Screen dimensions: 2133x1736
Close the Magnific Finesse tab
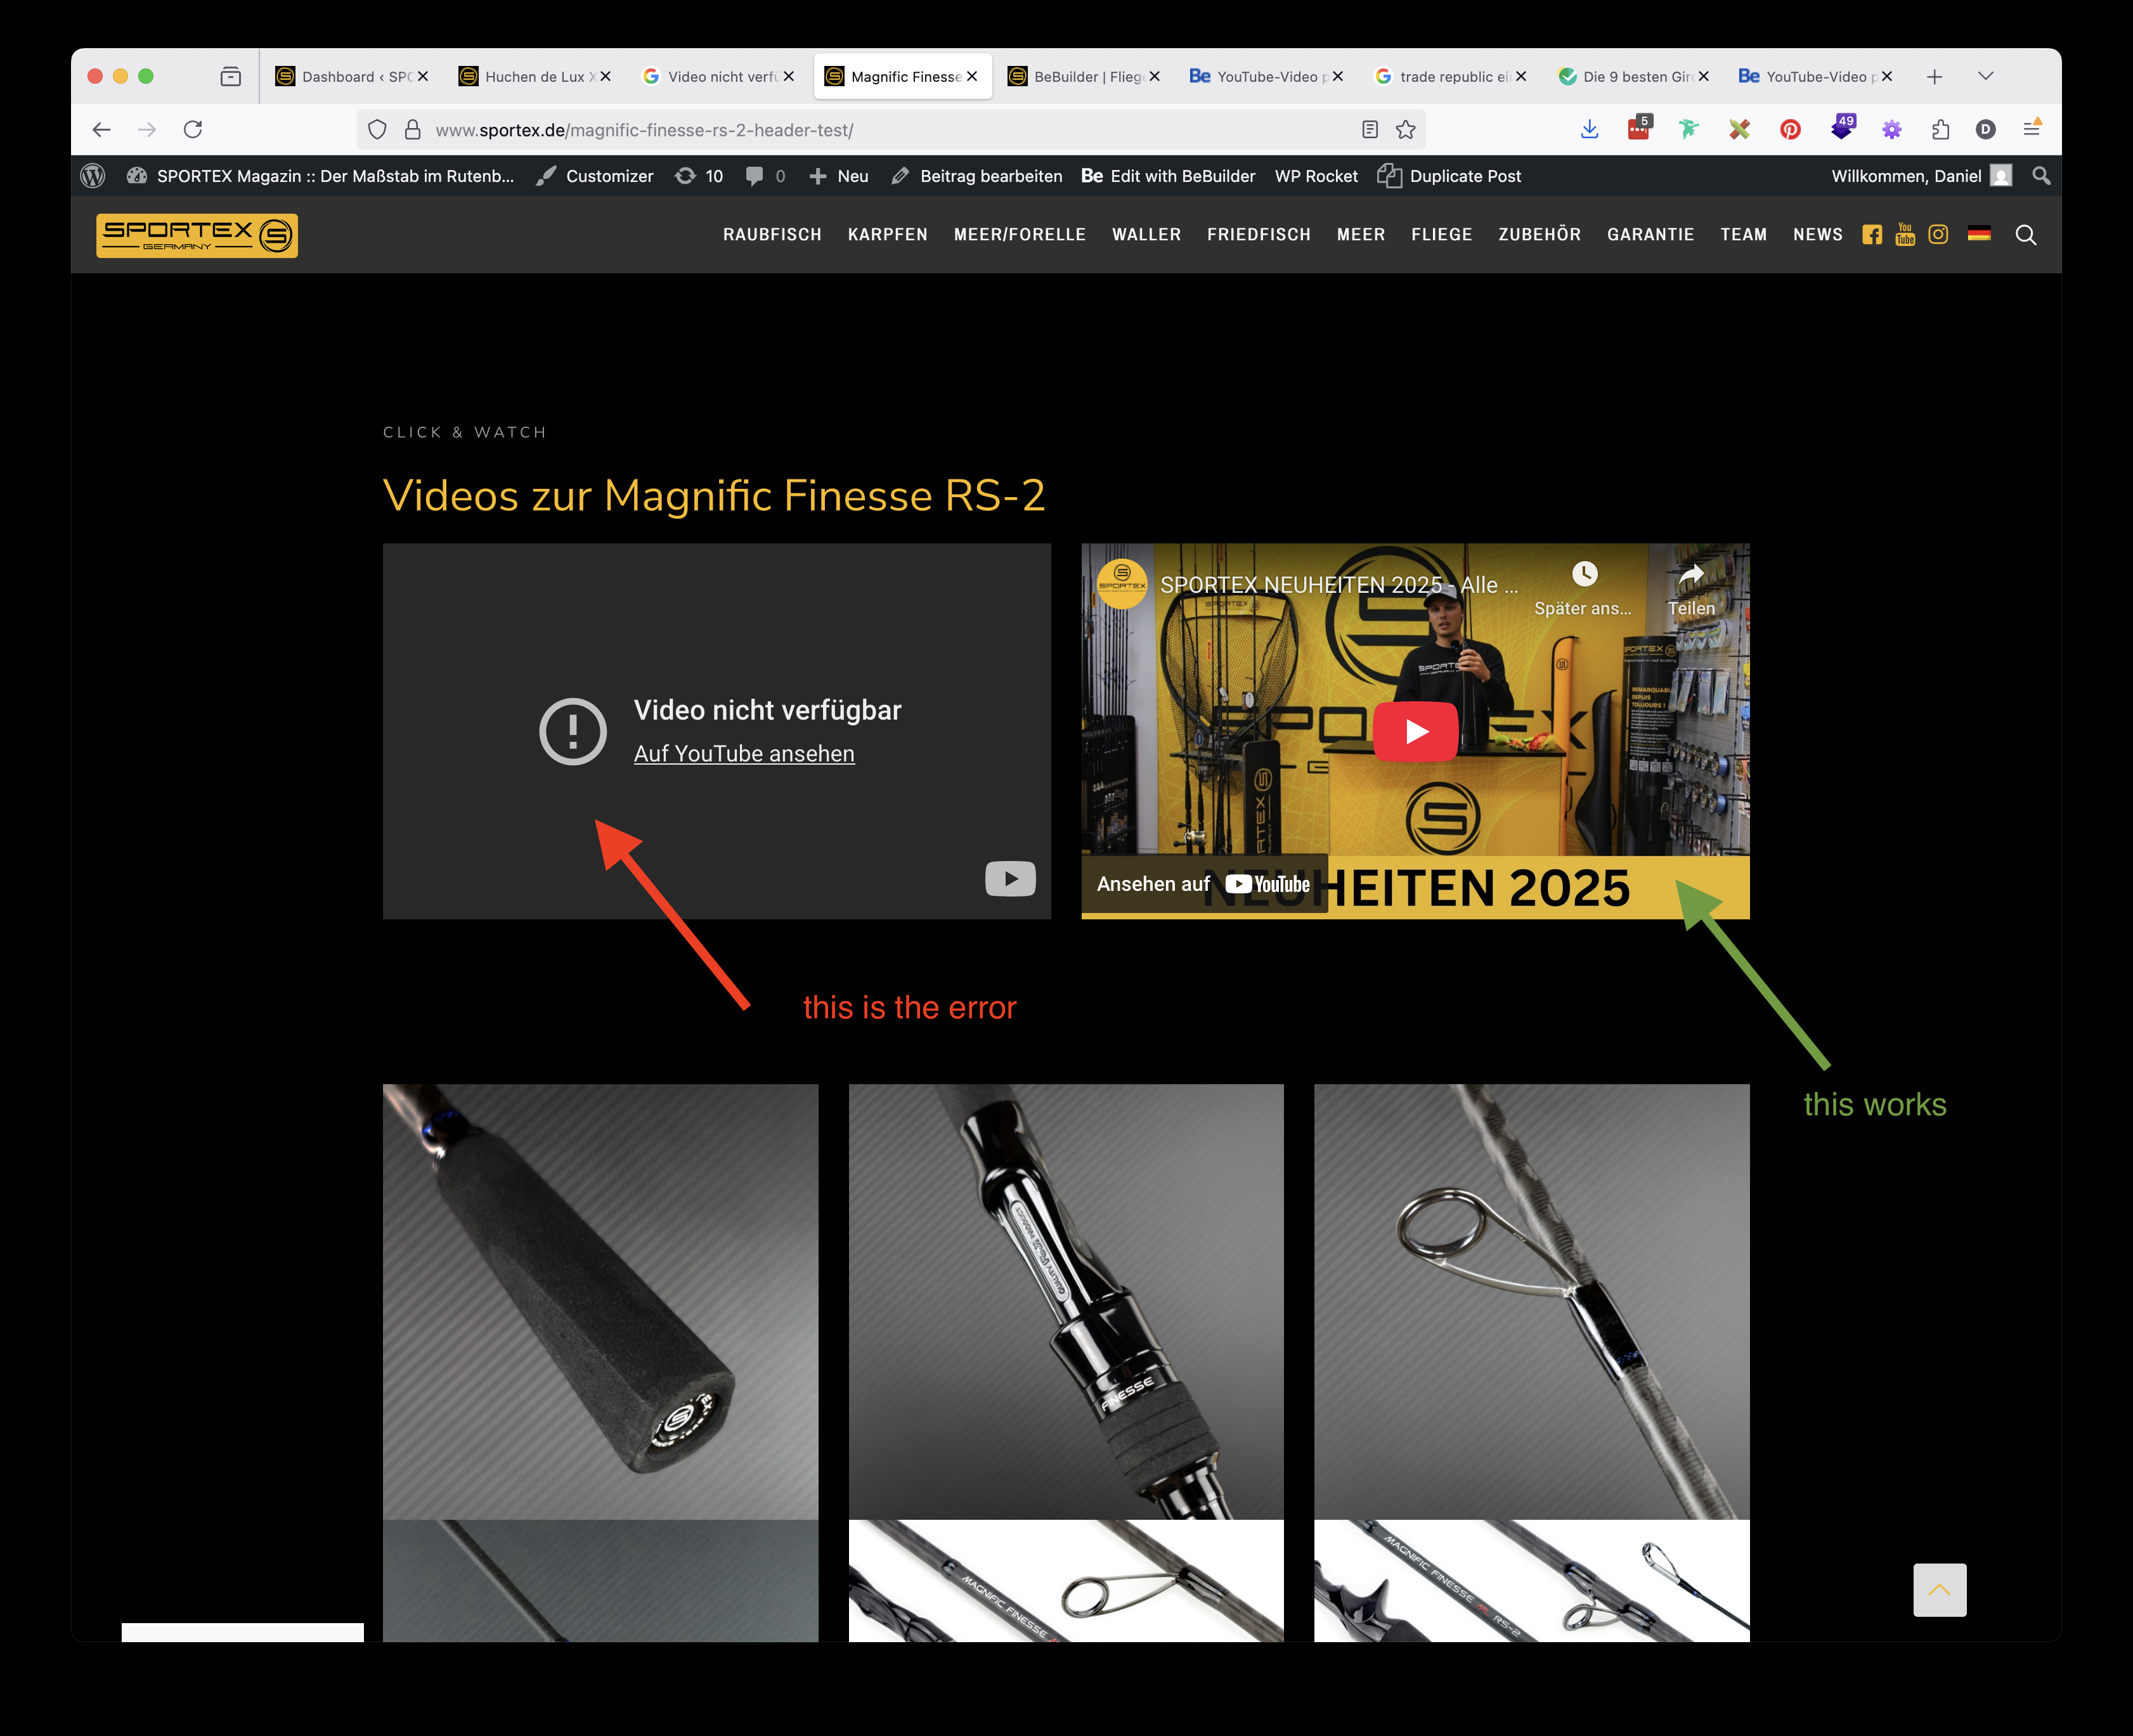coord(972,76)
